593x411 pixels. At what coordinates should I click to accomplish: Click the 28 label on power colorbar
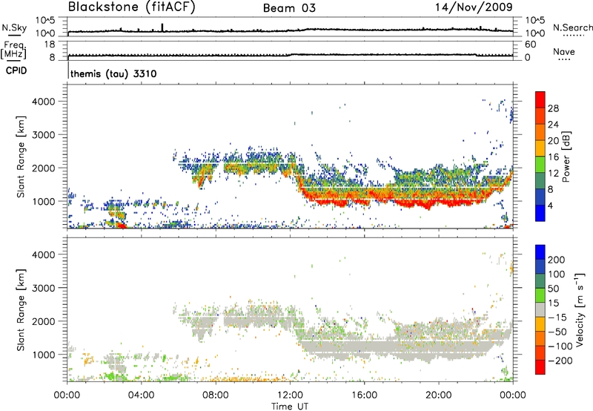point(553,108)
